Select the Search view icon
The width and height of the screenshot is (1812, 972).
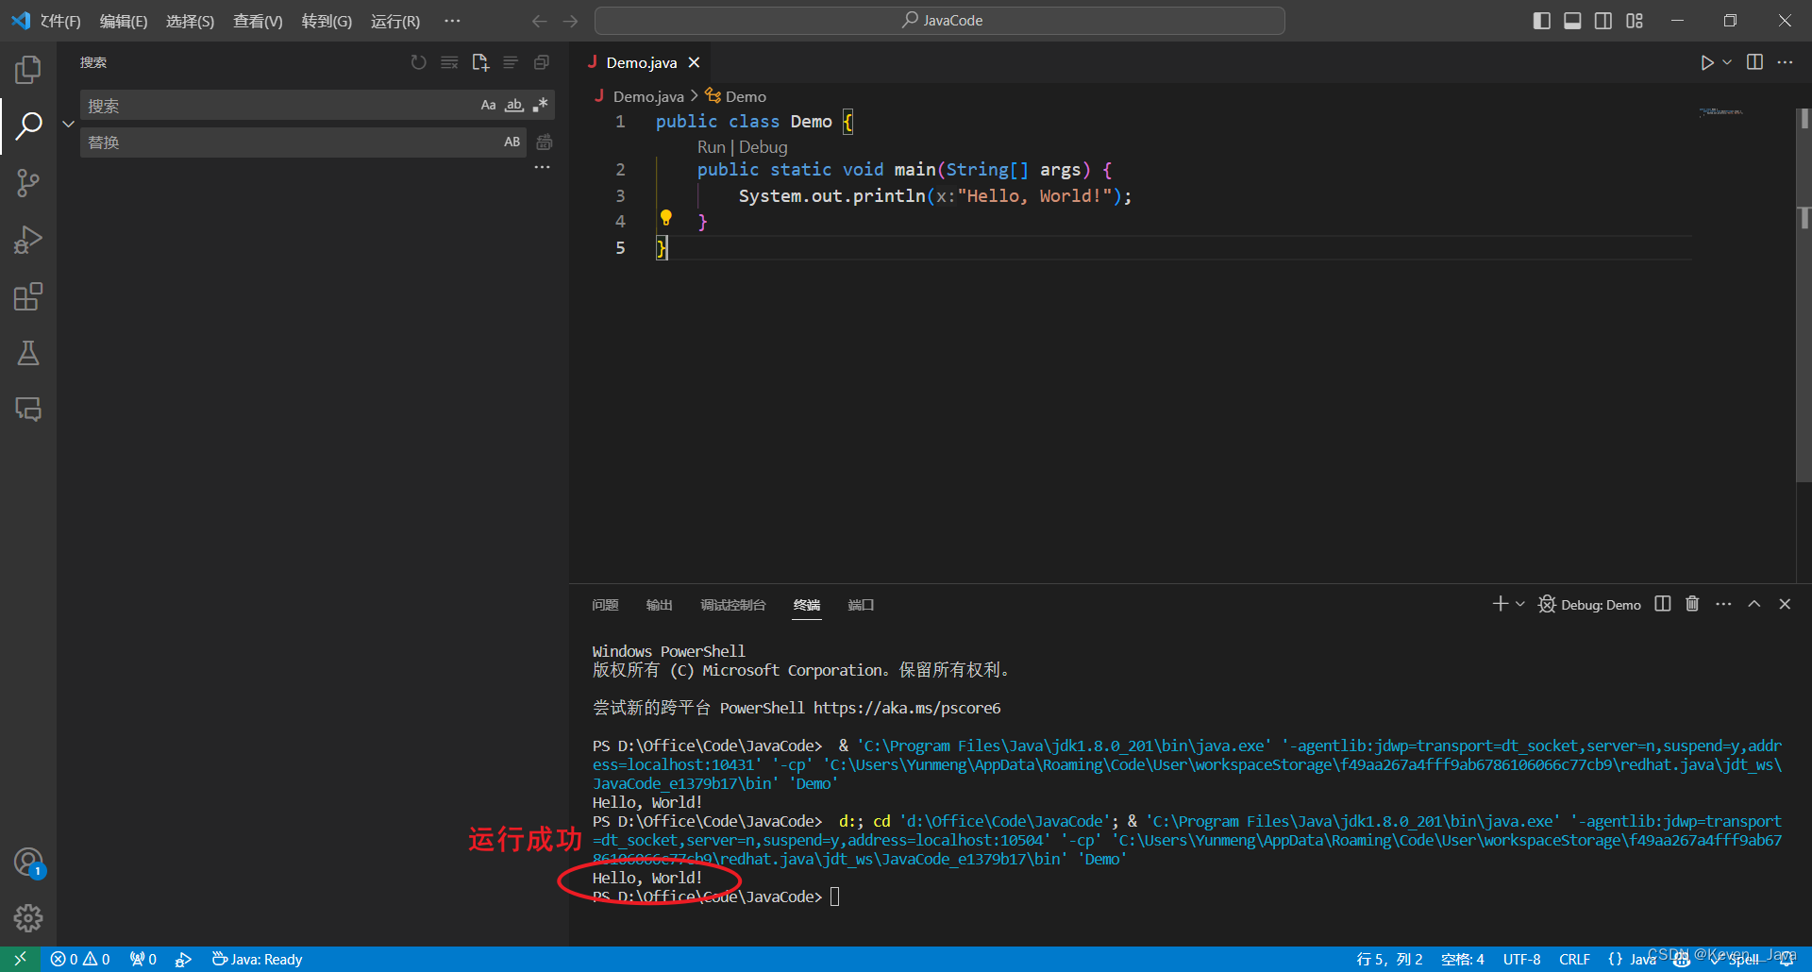[x=28, y=126]
